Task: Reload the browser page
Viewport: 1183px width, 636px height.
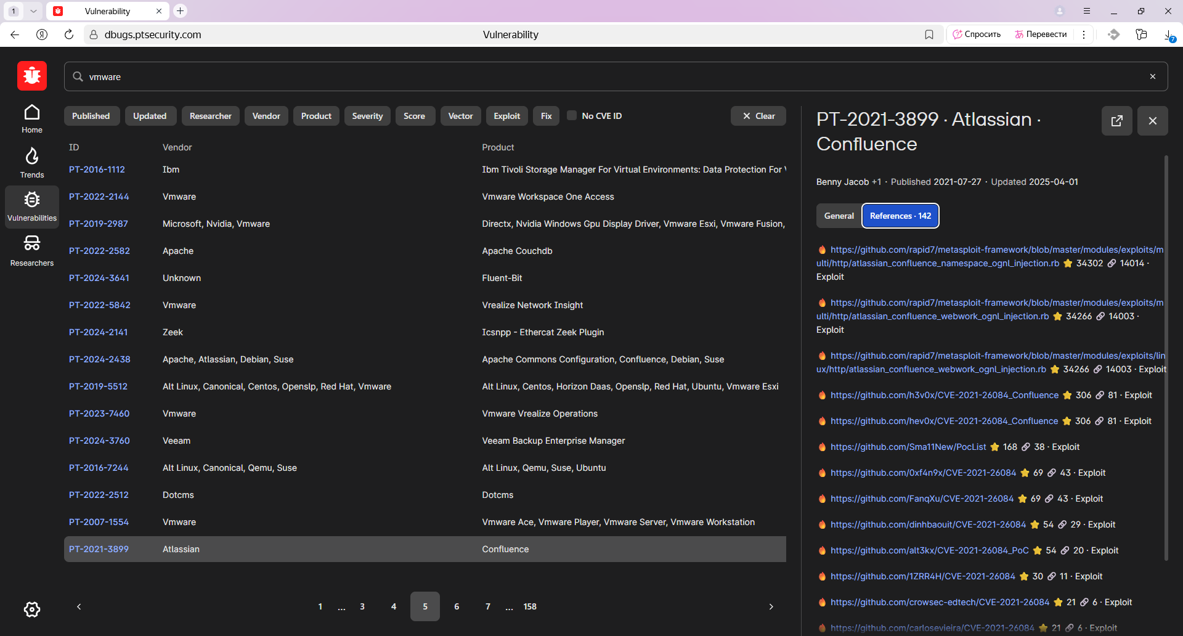Action: pos(69,35)
